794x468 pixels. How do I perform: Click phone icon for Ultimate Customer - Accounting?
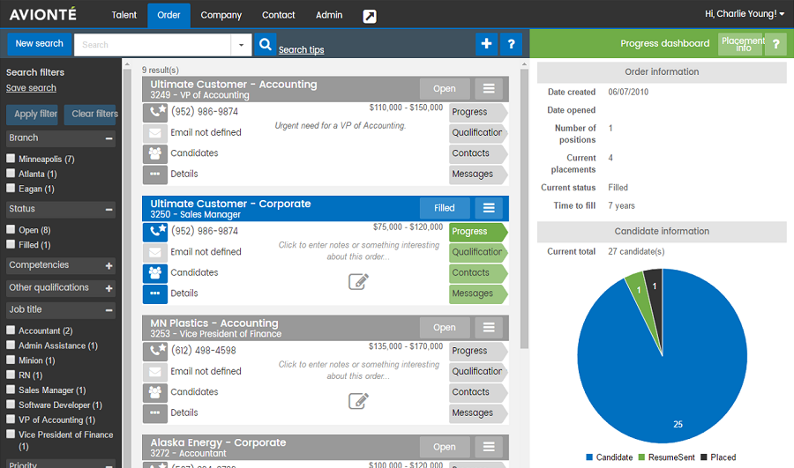[155, 112]
